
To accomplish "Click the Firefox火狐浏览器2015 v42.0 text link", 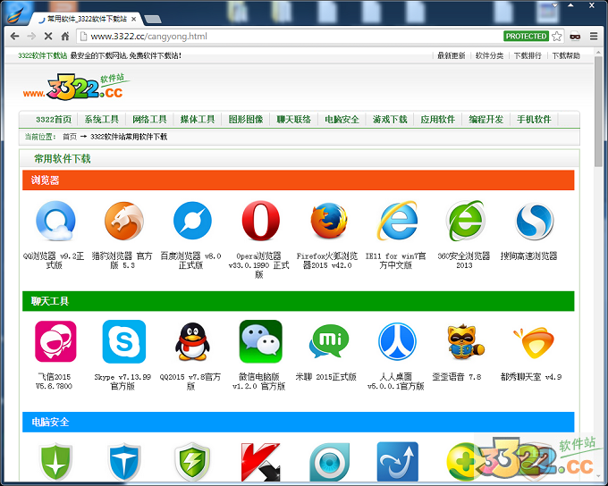I will click(x=327, y=261).
